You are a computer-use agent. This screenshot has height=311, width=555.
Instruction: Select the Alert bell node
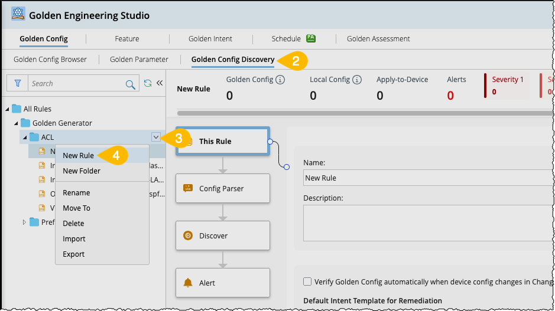(188, 283)
